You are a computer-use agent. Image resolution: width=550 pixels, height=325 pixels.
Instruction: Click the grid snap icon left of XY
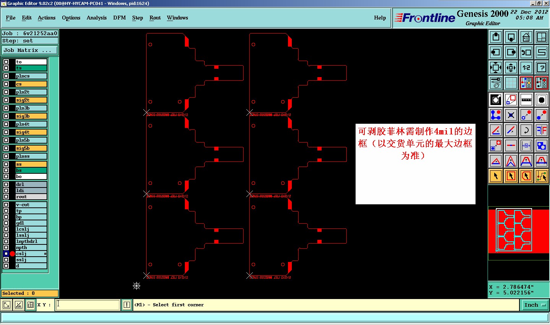(31, 305)
